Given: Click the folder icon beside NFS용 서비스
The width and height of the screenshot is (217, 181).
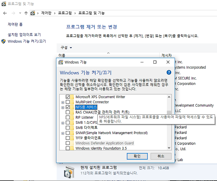Looking at the screenshot, I should coord(72,107).
